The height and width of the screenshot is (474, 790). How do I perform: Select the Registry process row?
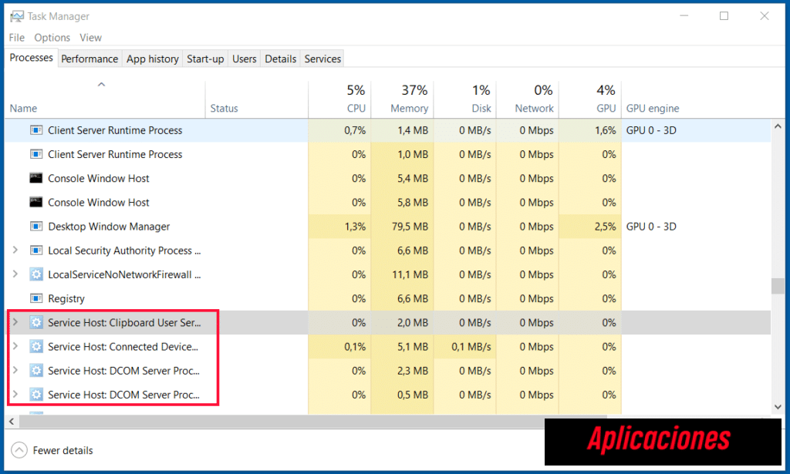click(x=388, y=298)
